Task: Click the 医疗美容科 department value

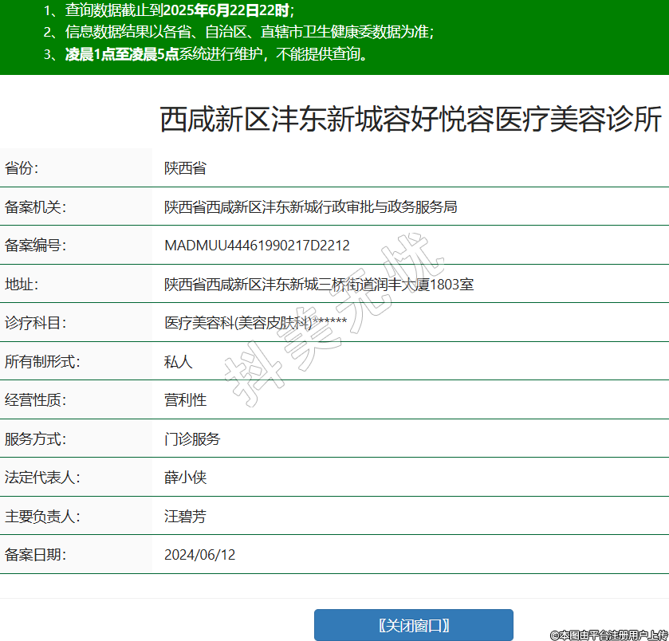Action: [x=255, y=323]
